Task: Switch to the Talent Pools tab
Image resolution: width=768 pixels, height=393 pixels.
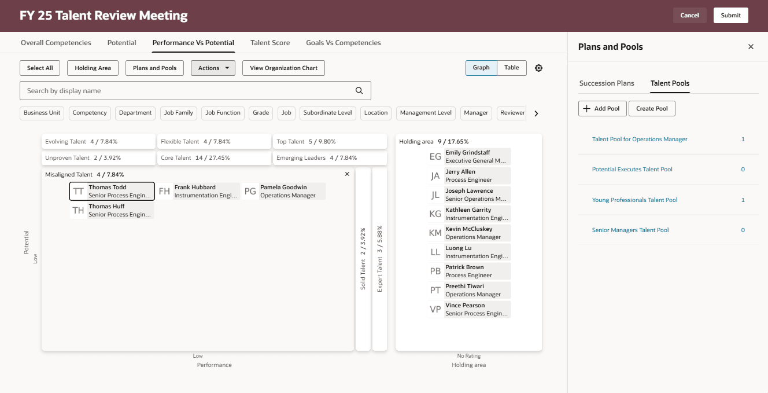Action: [x=670, y=83]
